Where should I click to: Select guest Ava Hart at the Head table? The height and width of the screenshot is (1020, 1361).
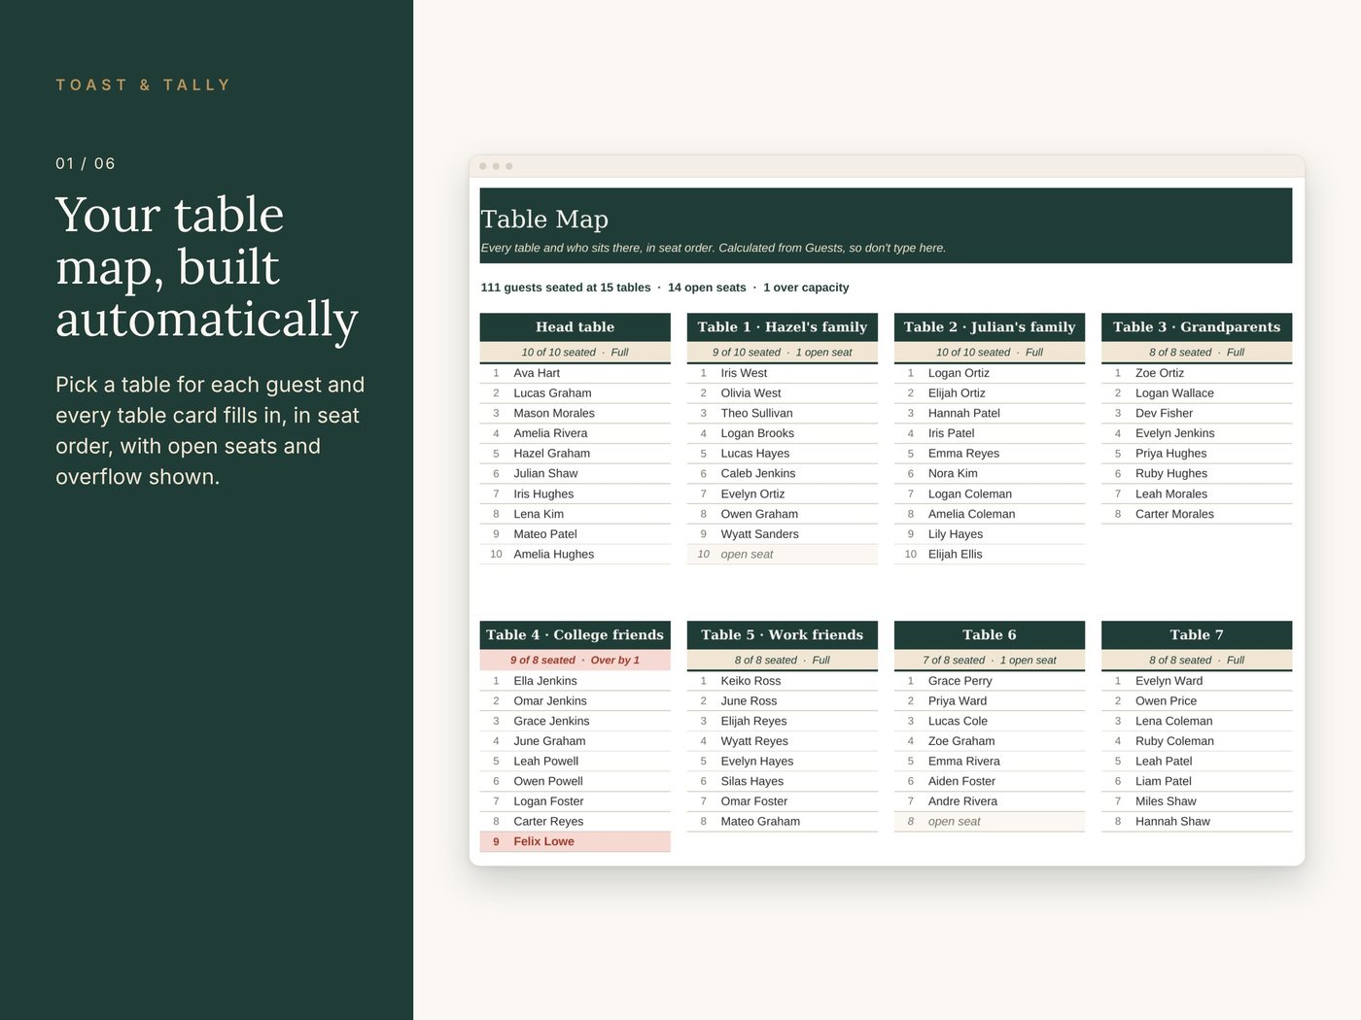coord(575,373)
